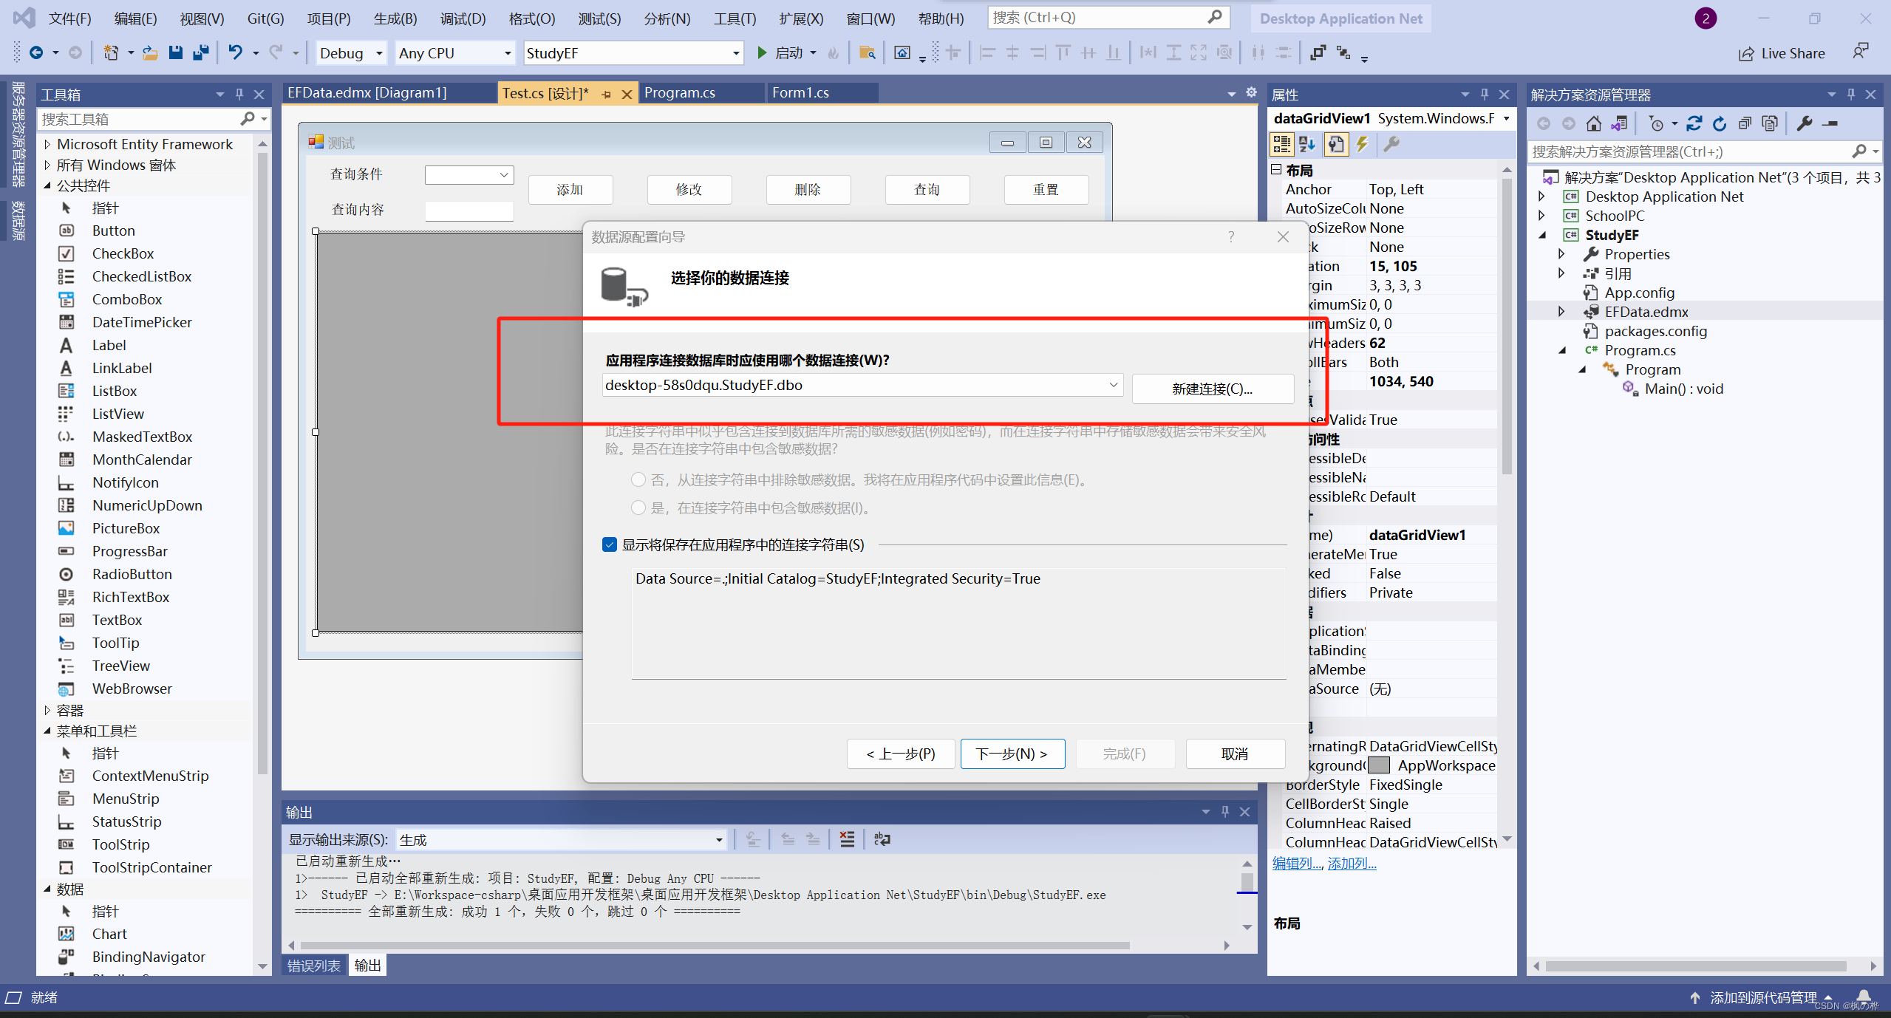Click the Clear All output icon
Viewport: 1891px width, 1018px height.
(847, 839)
